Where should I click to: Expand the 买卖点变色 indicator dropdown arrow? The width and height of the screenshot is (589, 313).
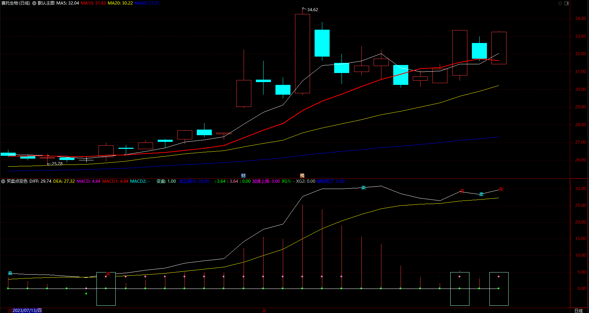[x=3, y=181]
